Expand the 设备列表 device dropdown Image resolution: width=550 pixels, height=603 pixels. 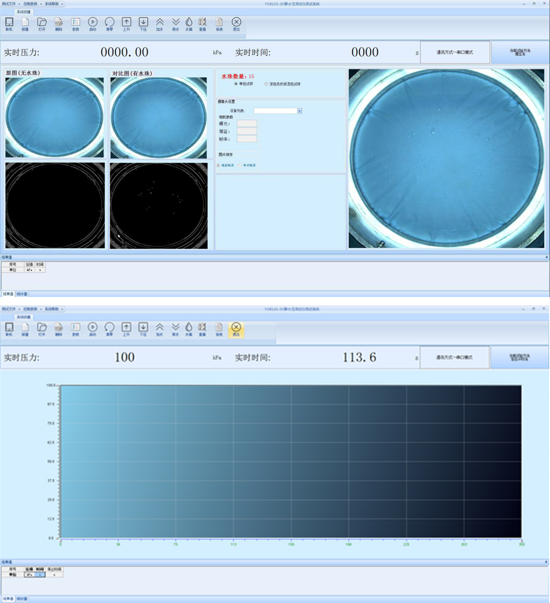(x=300, y=111)
